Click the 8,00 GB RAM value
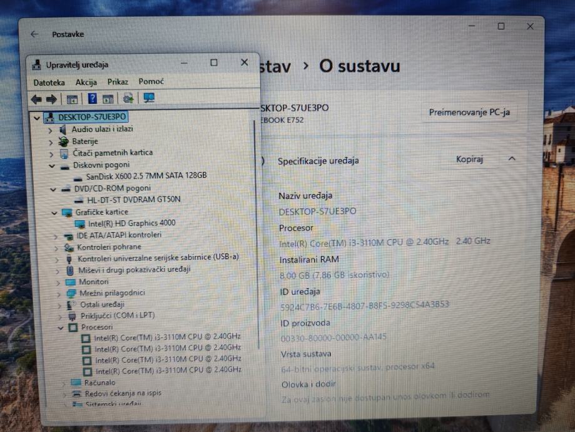 coord(334,275)
